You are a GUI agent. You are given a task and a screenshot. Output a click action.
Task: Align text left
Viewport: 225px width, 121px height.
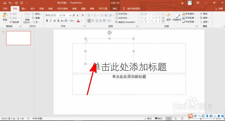tap(89, 21)
